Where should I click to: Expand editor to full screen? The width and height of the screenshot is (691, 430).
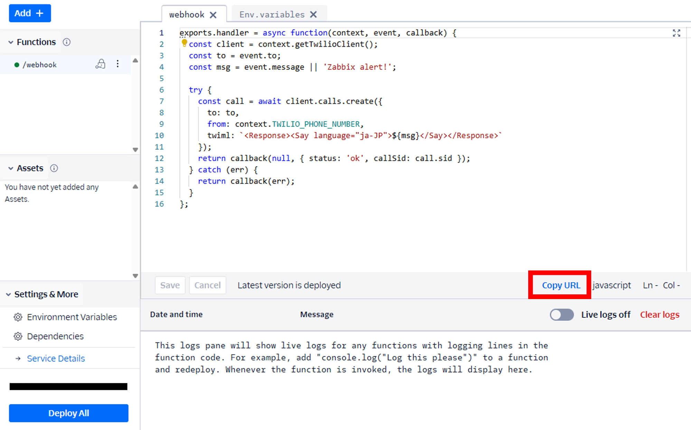(x=676, y=33)
